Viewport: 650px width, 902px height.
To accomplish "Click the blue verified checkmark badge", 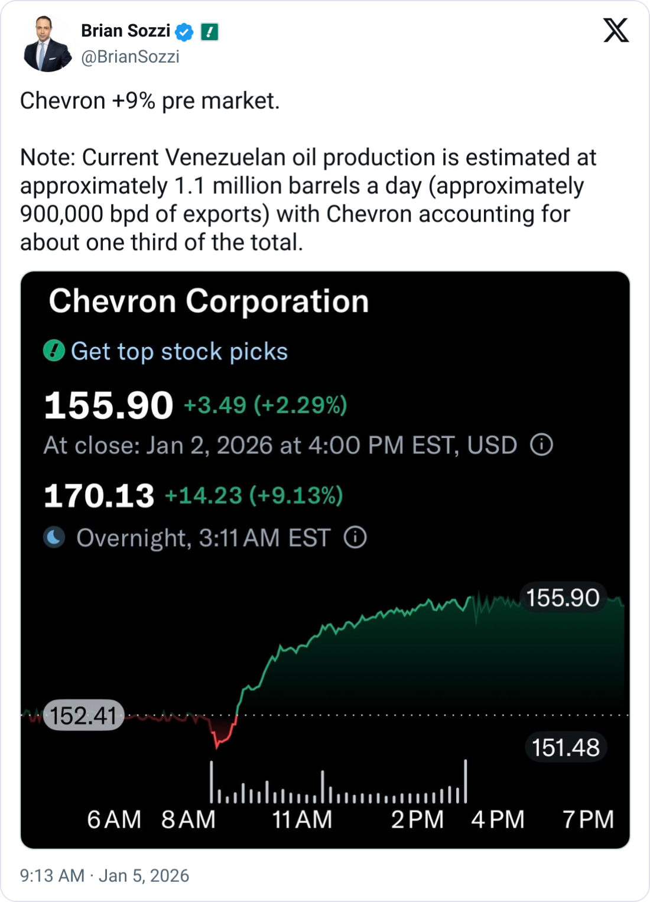I will [184, 32].
